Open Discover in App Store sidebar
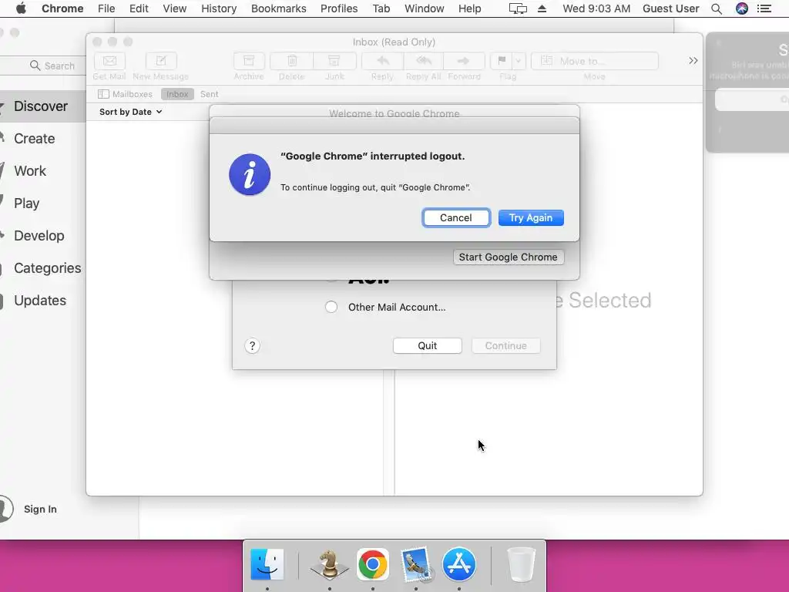 pyautogui.click(x=41, y=106)
